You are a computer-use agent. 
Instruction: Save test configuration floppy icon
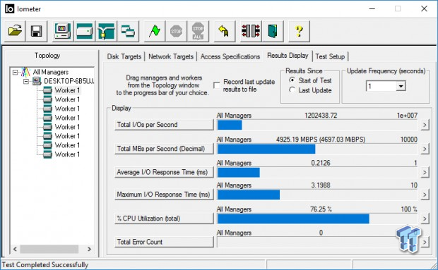tap(36, 31)
